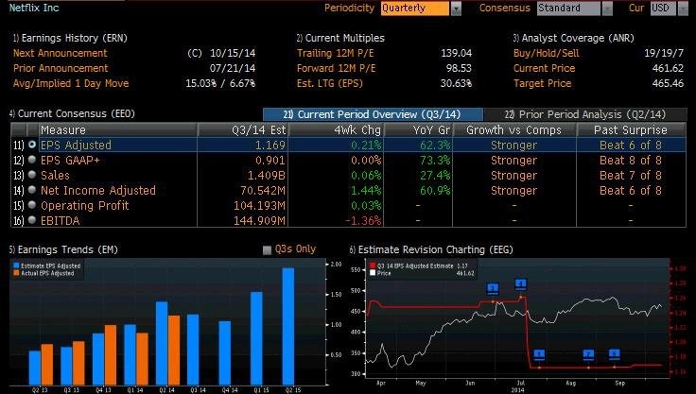Screen dimensions: 696x394
Task: Select the Sales radio button
Action: 32,175
